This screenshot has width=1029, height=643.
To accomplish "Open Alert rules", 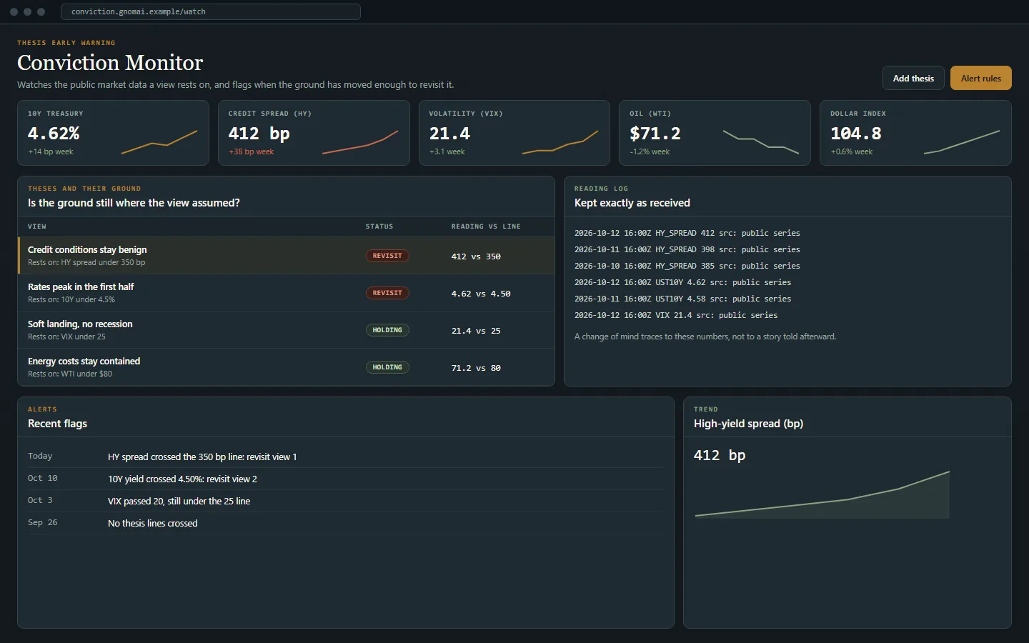I will (980, 78).
